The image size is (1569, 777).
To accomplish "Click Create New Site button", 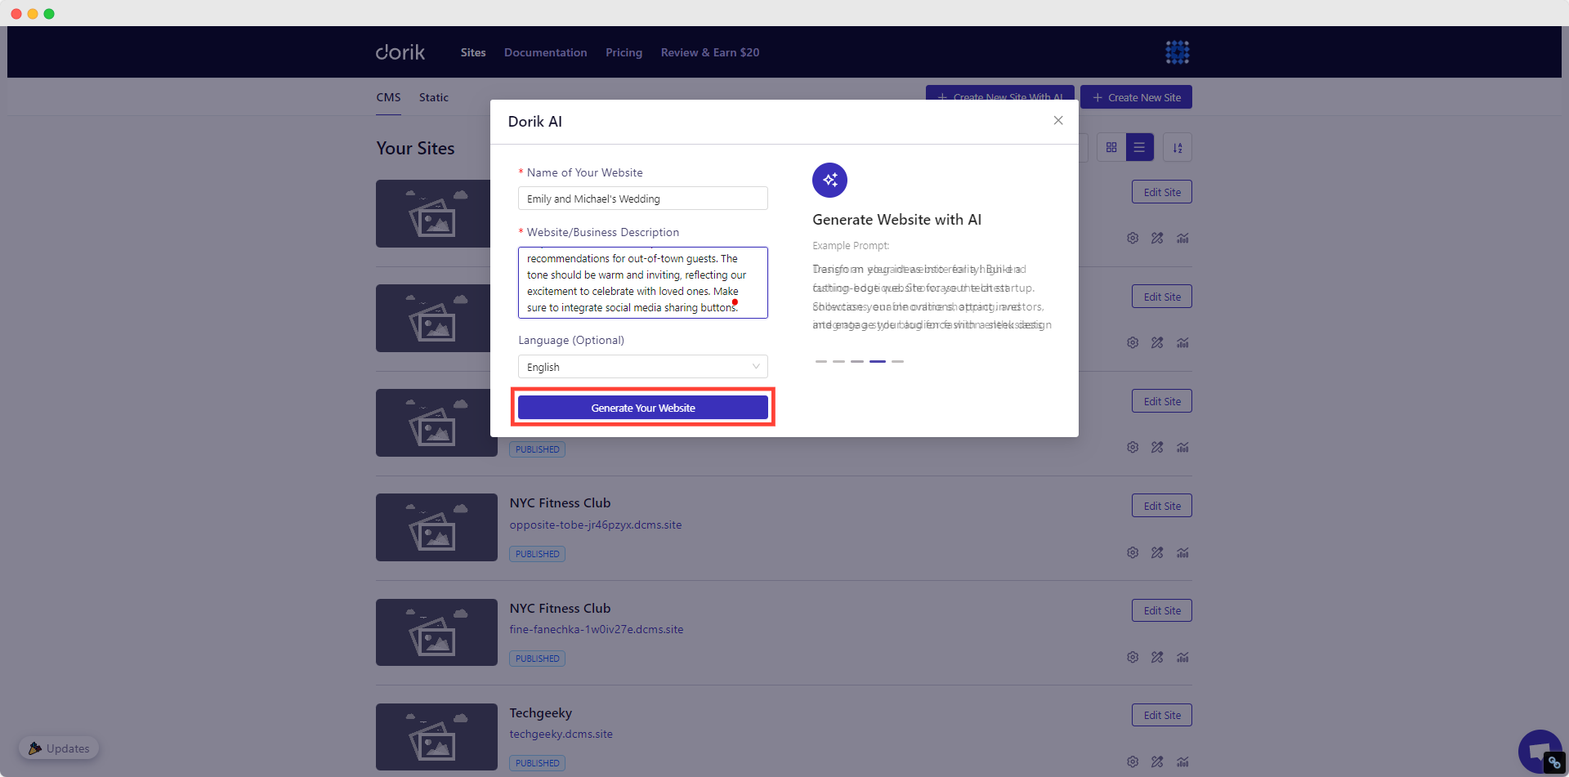I will [1136, 97].
